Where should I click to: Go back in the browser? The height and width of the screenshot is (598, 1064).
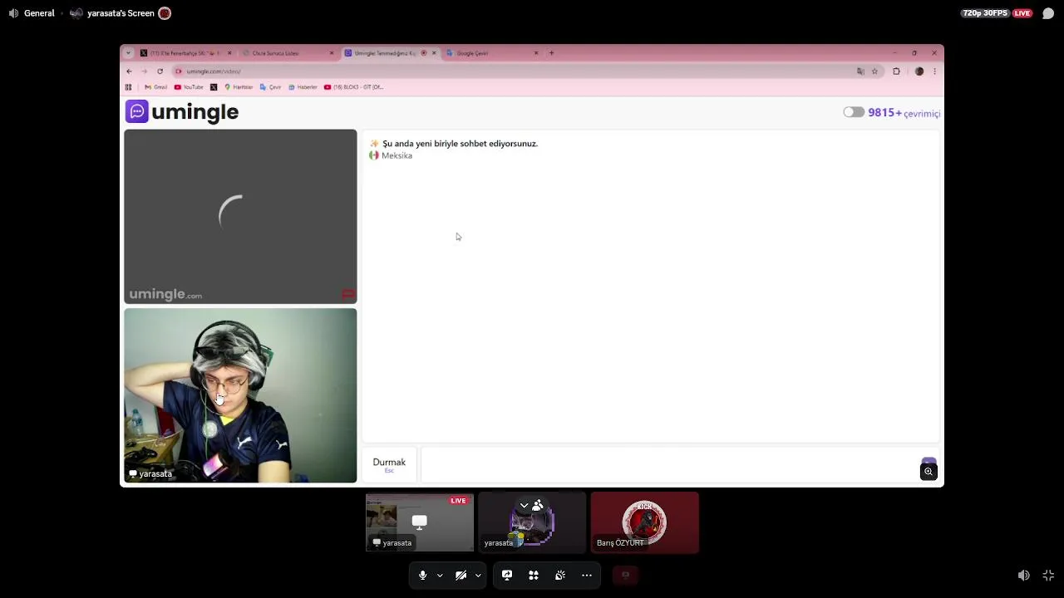tap(129, 71)
